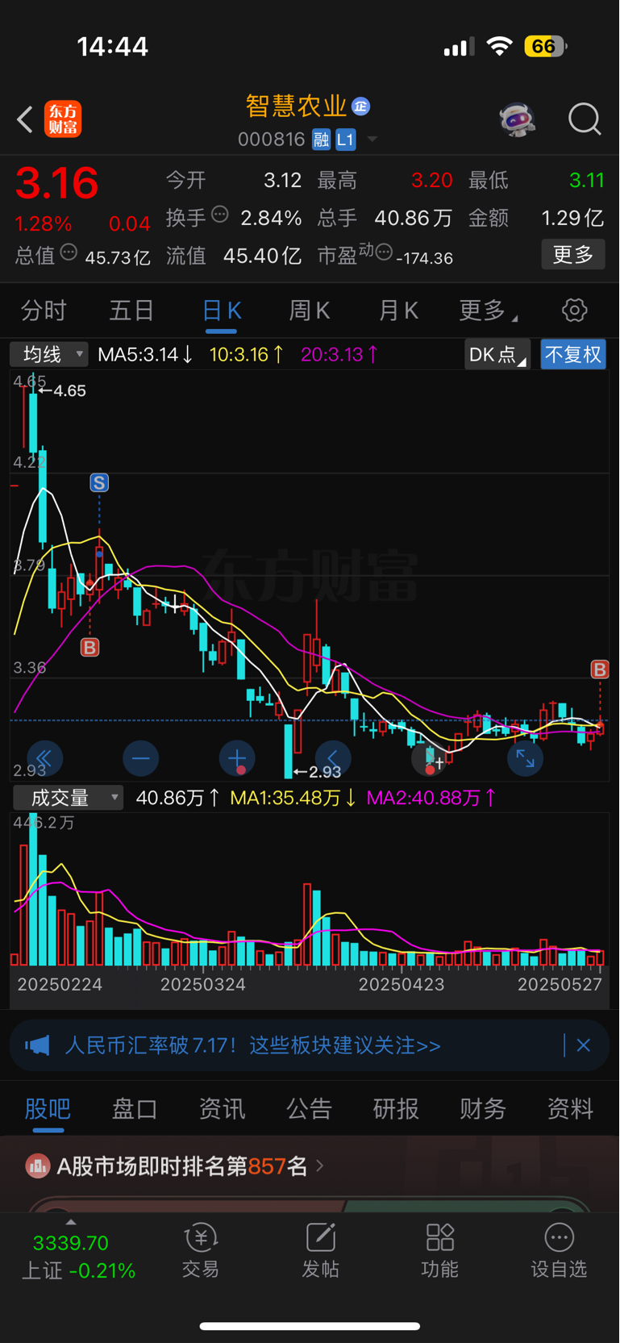Jump chart to earliest with double-left arrows

pyautogui.click(x=44, y=758)
